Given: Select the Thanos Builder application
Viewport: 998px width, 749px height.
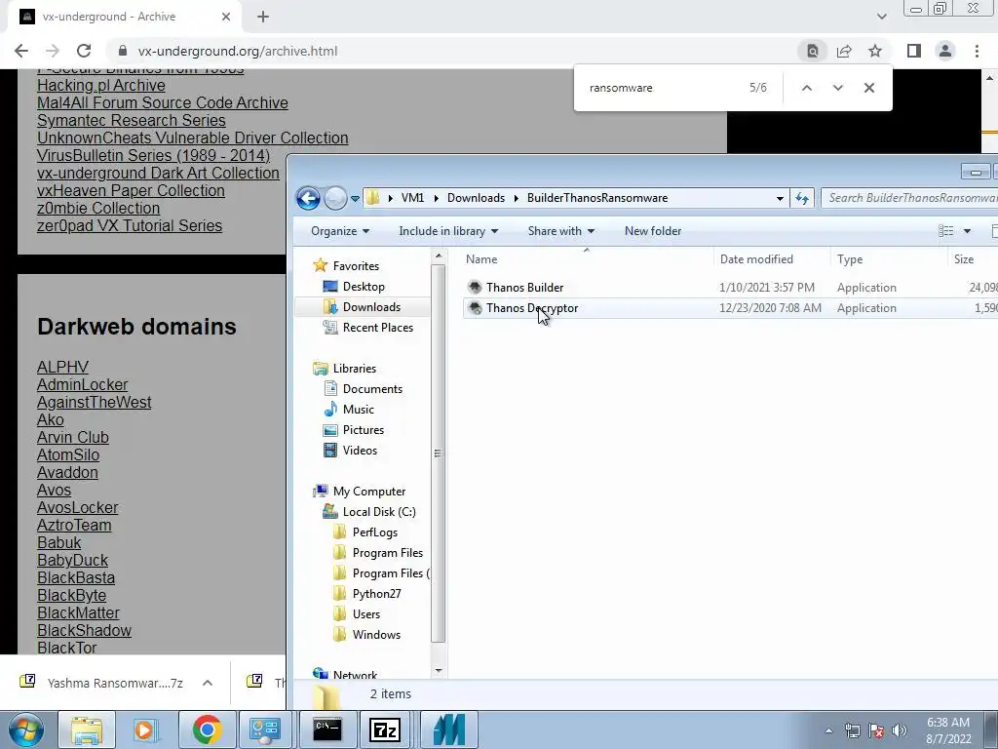Looking at the screenshot, I should pyautogui.click(x=525, y=288).
